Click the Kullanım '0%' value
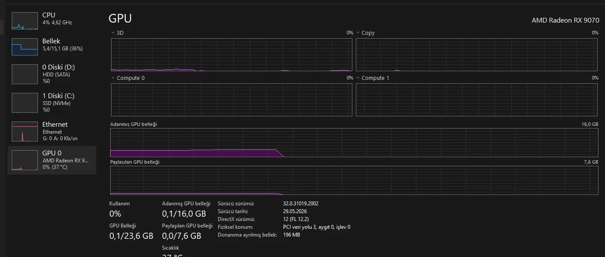 (115, 214)
